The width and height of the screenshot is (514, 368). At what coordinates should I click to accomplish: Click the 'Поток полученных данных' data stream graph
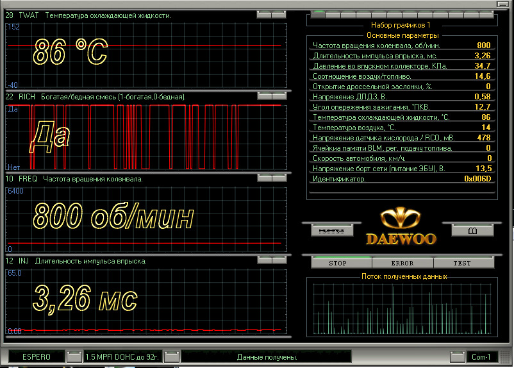[x=402, y=308]
